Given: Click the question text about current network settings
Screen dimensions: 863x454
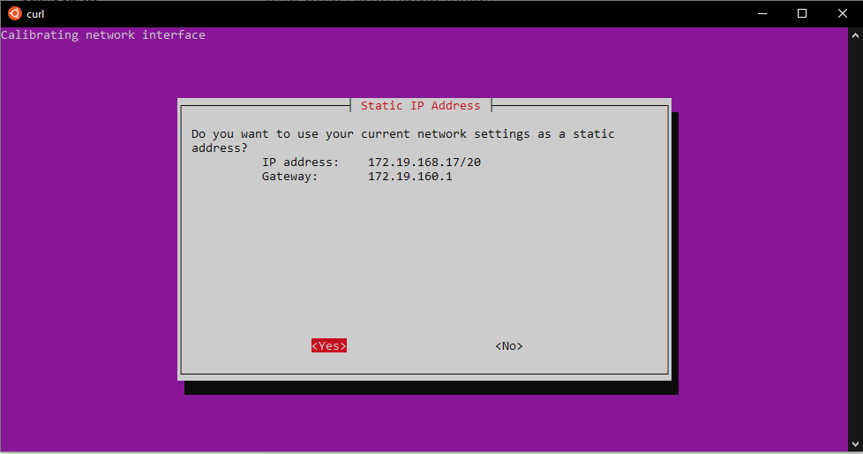Looking at the screenshot, I should [x=402, y=134].
